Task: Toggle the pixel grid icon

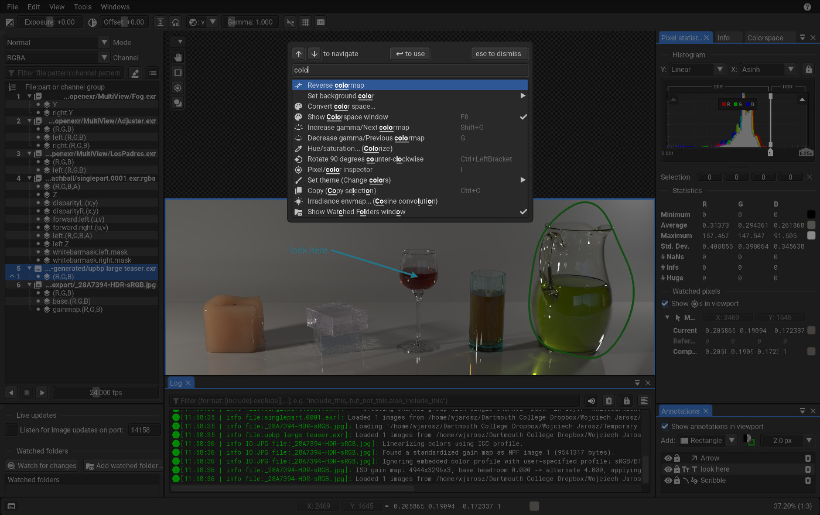Action: point(305,22)
